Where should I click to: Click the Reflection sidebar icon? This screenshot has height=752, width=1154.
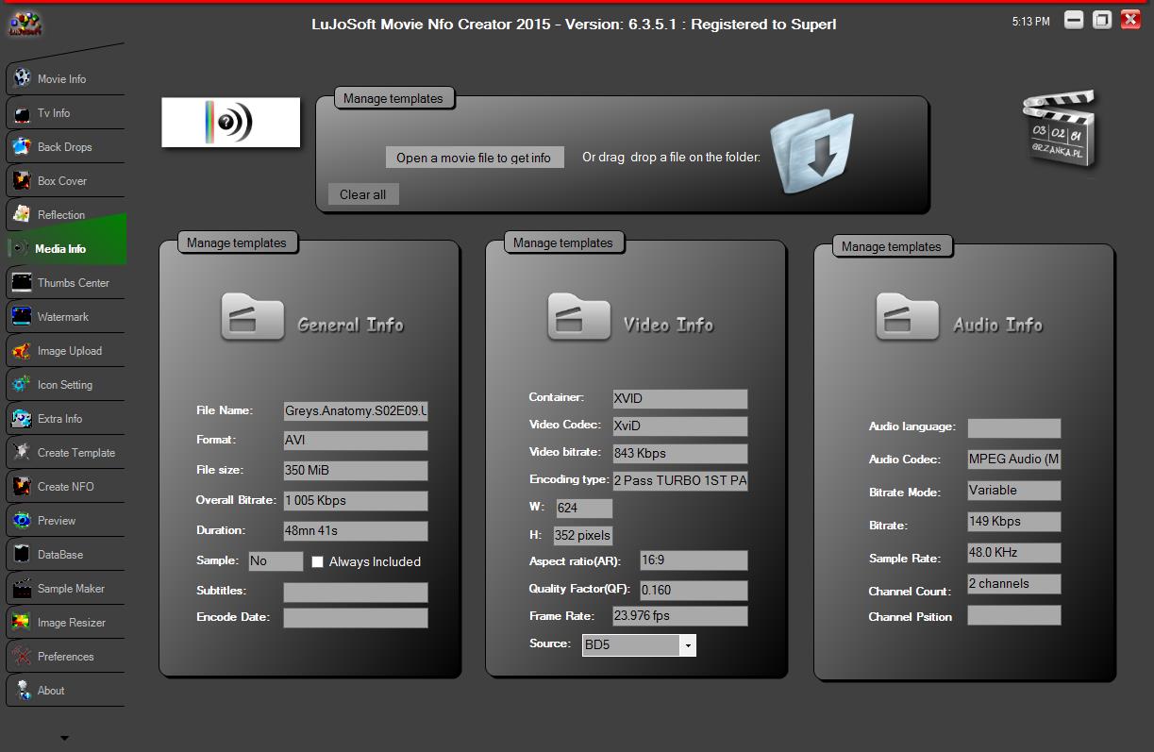pyautogui.click(x=22, y=214)
